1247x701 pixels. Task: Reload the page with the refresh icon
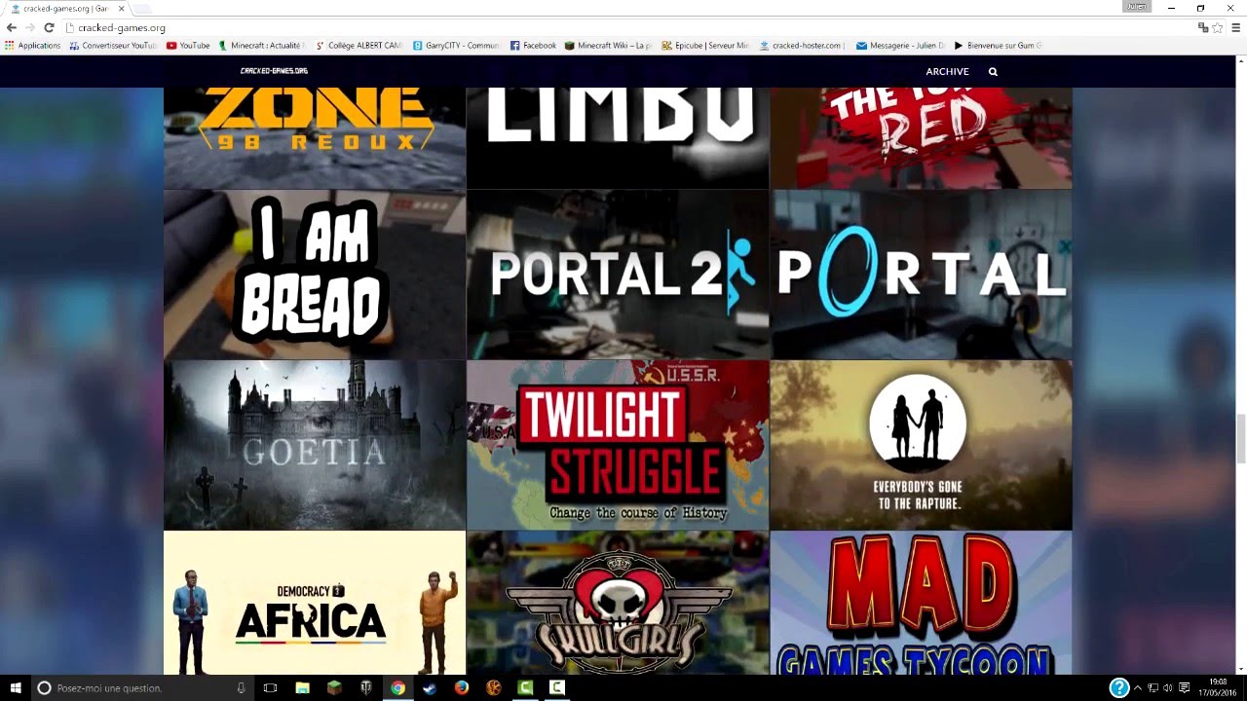pyautogui.click(x=49, y=27)
